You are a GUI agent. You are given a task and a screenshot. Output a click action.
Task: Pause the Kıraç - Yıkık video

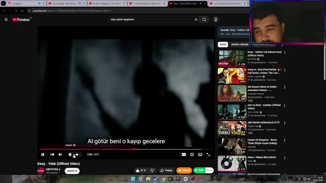click(43, 155)
